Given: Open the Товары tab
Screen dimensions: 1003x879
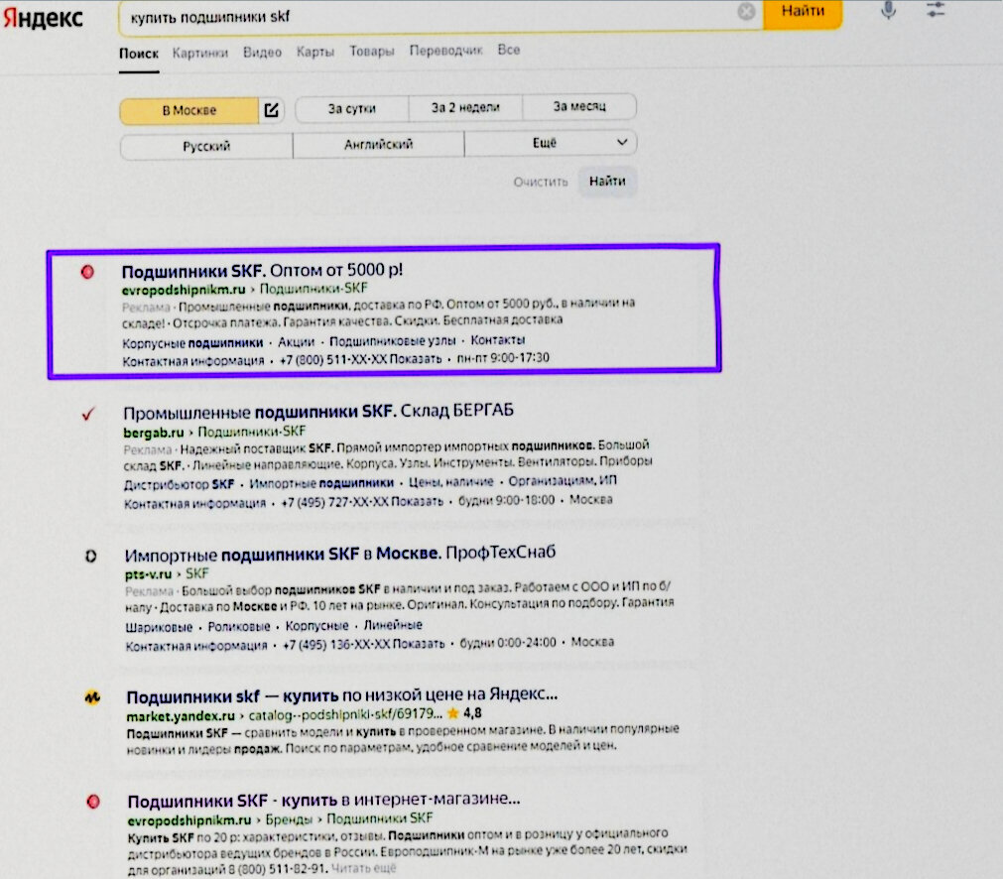Looking at the screenshot, I should [x=372, y=52].
